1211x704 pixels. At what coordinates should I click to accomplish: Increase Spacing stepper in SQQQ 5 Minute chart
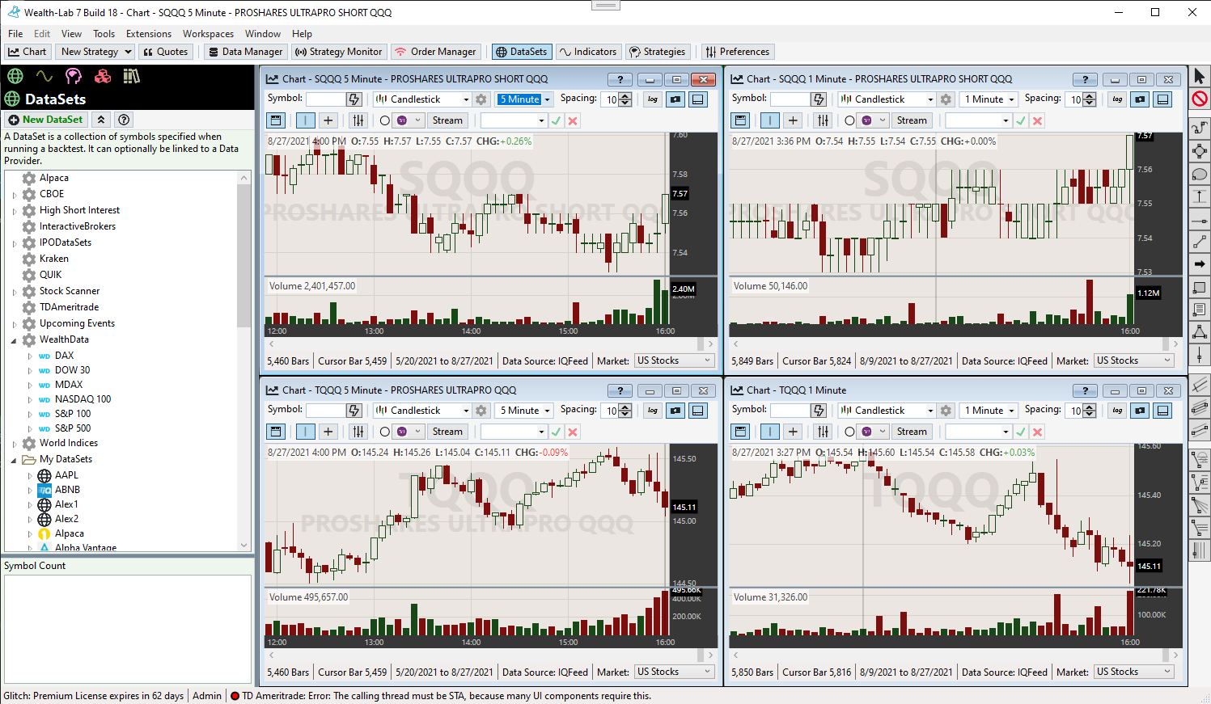tap(625, 95)
